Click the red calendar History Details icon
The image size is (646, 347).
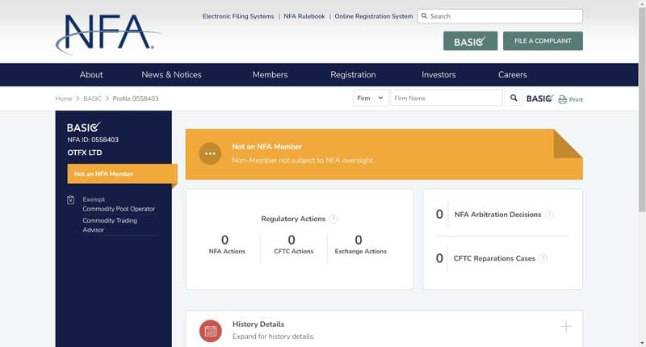(x=211, y=331)
